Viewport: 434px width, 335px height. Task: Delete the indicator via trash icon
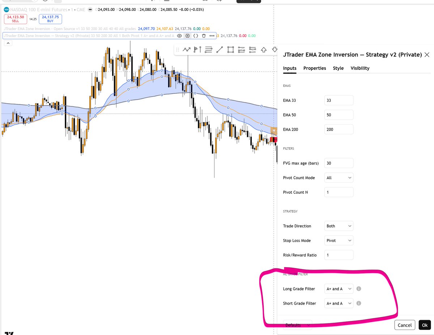[x=204, y=35]
